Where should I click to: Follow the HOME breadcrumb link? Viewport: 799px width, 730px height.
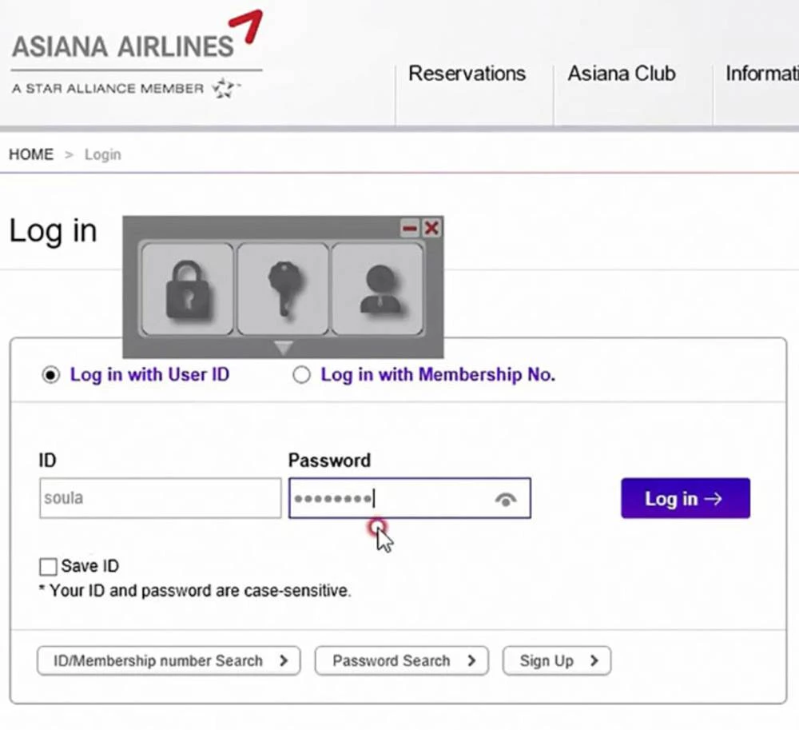31,154
